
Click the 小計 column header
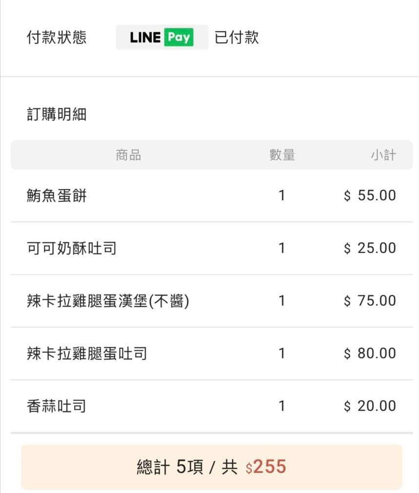pos(383,155)
